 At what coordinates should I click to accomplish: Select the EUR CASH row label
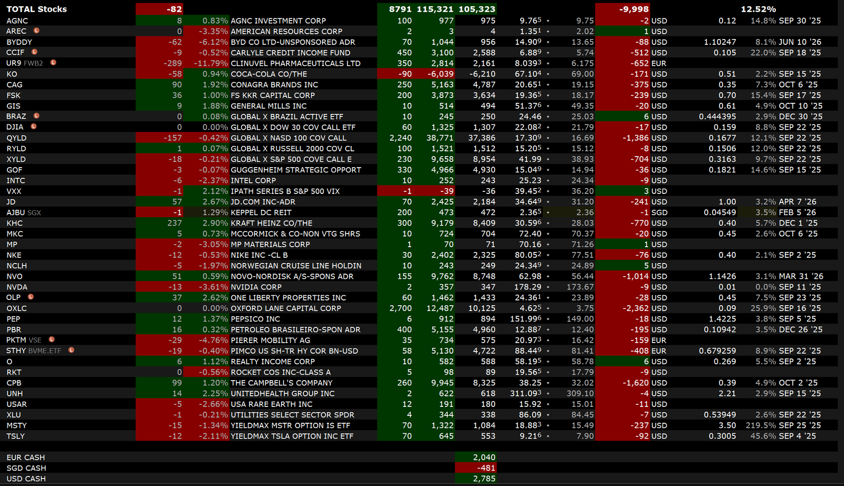click(26, 458)
